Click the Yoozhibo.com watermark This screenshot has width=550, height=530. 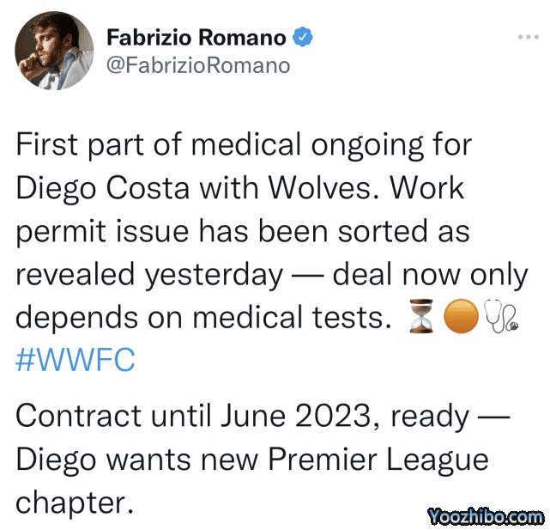[x=486, y=516]
